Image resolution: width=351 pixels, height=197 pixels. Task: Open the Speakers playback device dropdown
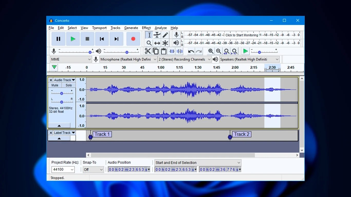(249, 59)
